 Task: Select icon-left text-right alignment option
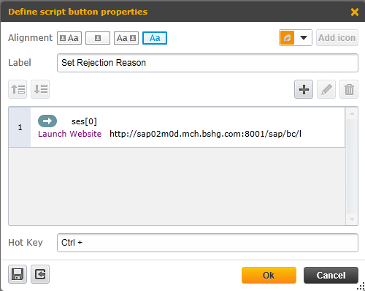(69, 38)
